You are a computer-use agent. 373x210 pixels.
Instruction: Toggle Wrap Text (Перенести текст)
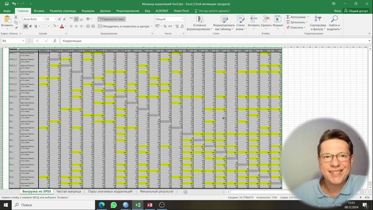pos(111,19)
